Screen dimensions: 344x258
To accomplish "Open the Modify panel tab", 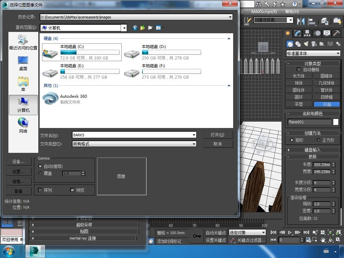I will [297, 33].
